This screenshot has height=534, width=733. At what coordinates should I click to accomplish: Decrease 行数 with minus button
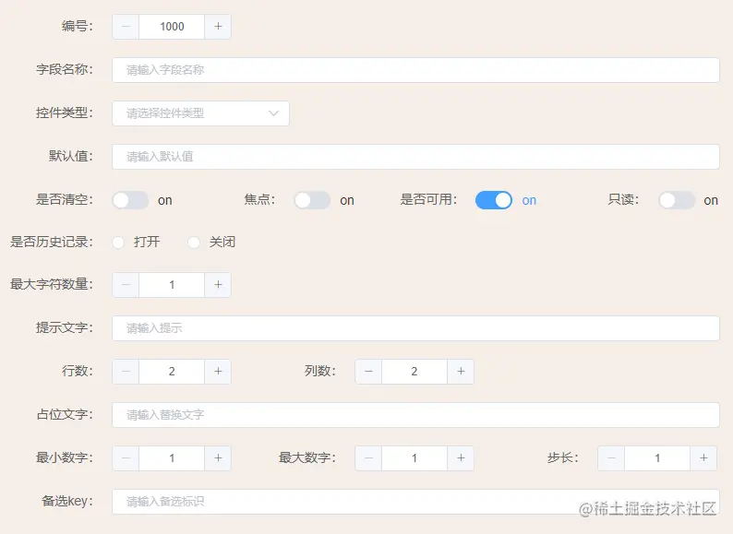click(x=126, y=372)
